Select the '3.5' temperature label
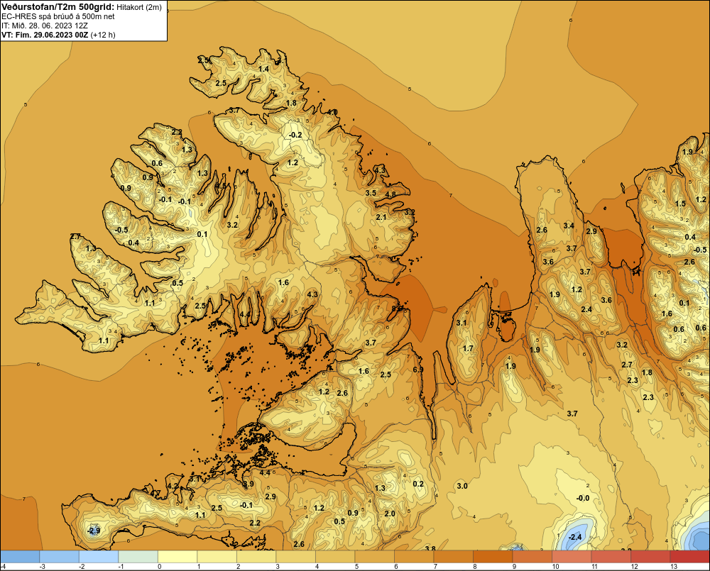This screenshot has width=710, height=571. pos(371,193)
